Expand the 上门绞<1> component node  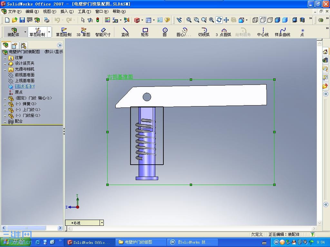tap(5, 111)
